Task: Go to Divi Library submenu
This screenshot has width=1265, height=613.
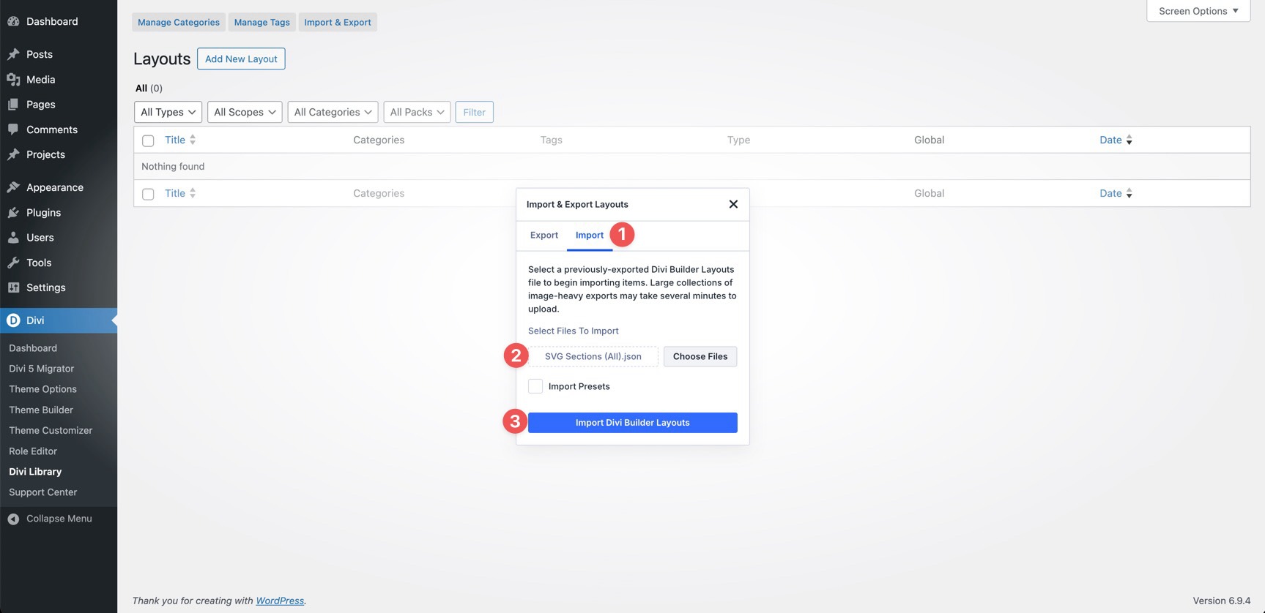Action: coord(35,472)
